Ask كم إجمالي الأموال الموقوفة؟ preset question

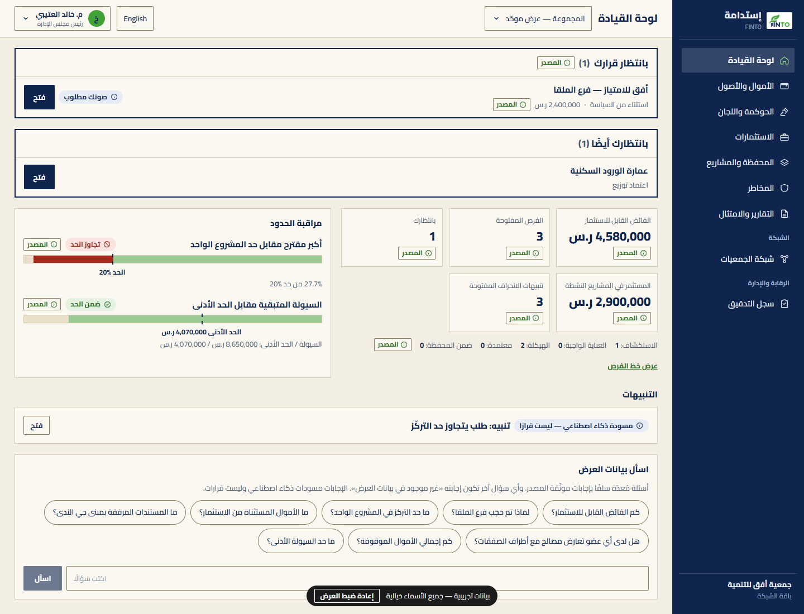coord(405,541)
